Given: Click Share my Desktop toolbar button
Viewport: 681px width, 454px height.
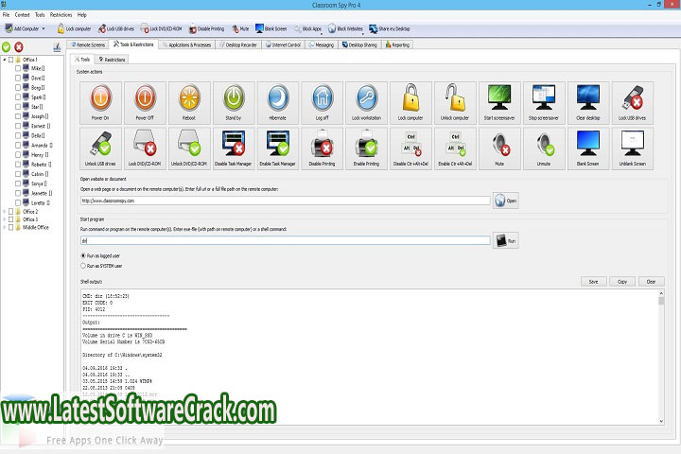Looking at the screenshot, I should 390,28.
